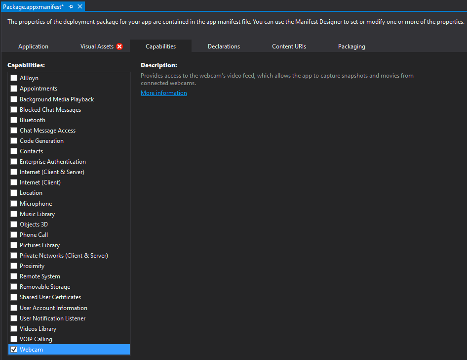Uncheck the Webcam capability
The height and width of the screenshot is (360, 467).
pyautogui.click(x=14, y=350)
